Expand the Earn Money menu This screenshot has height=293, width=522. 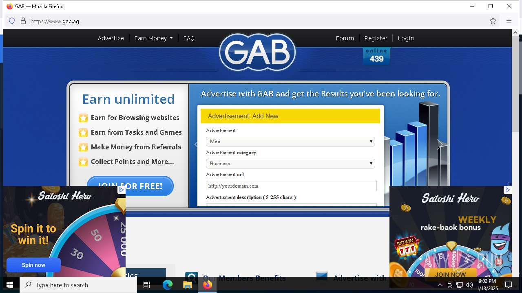(153, 38)
